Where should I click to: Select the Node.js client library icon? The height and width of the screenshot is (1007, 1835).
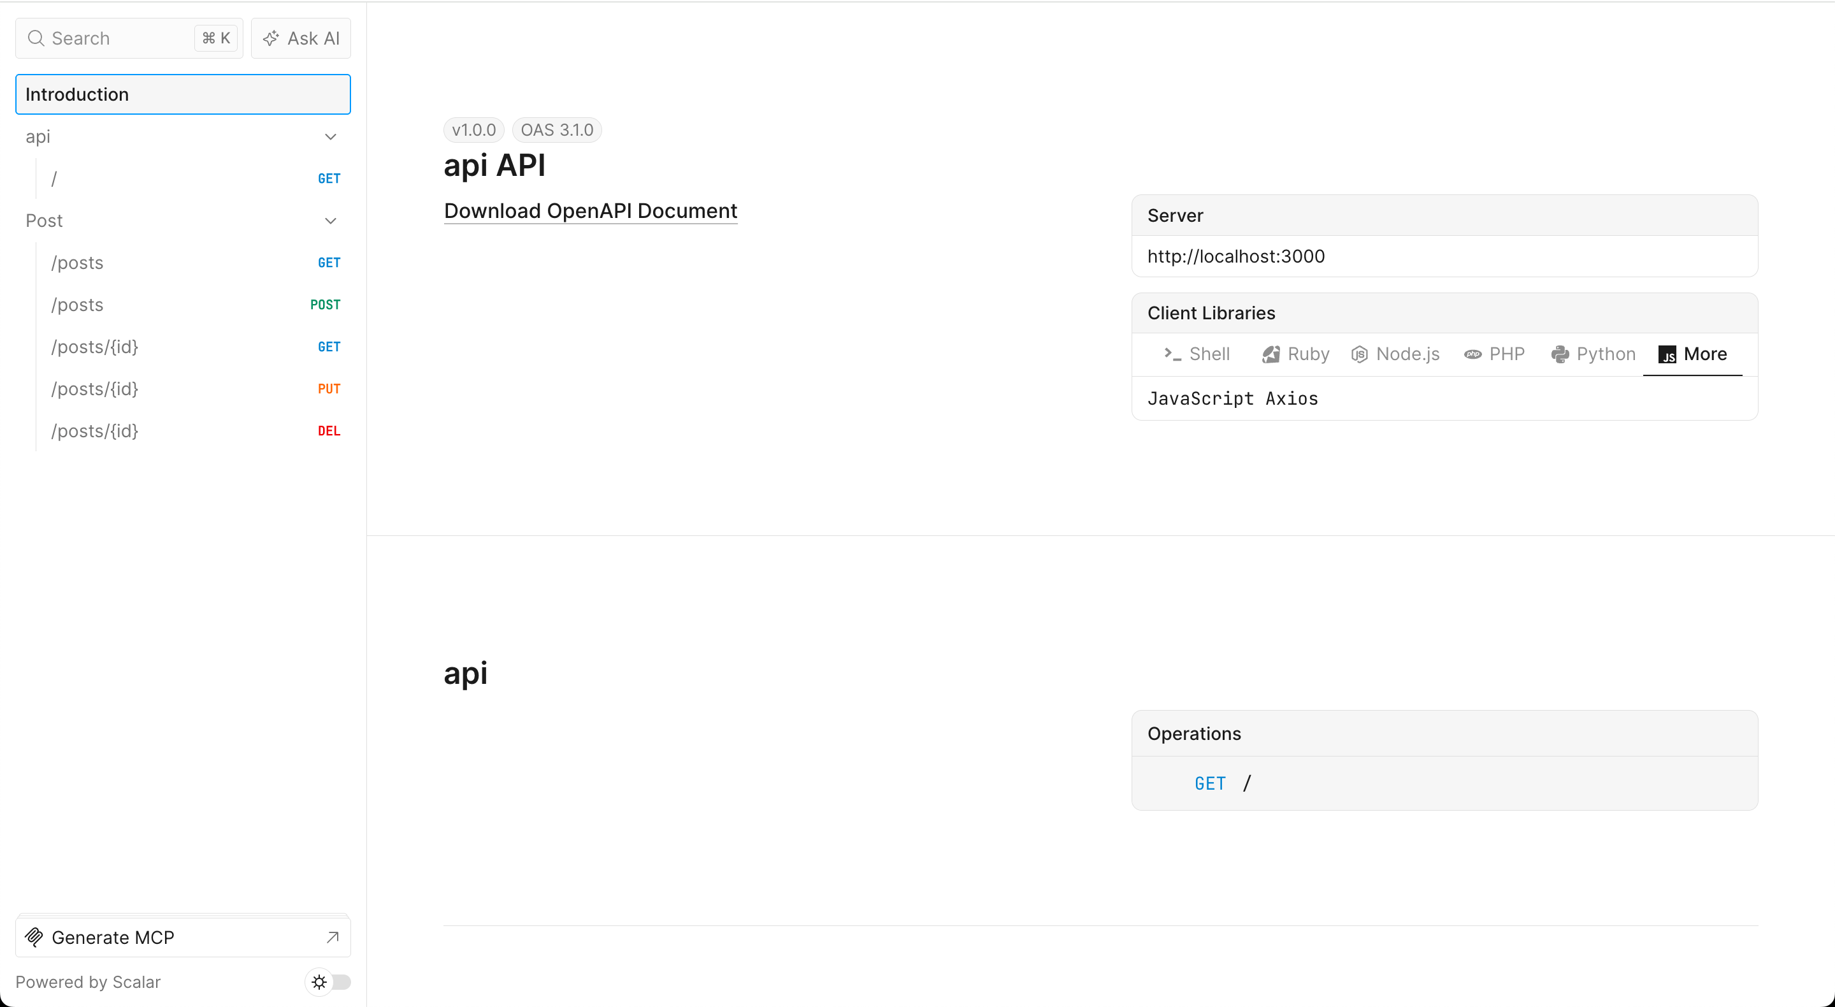point(1359,354)
